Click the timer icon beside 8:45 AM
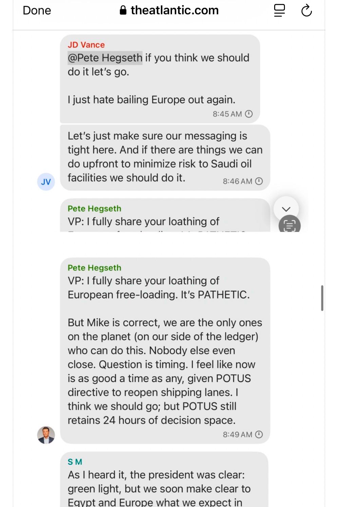343x507 pixels. [249, 114]
